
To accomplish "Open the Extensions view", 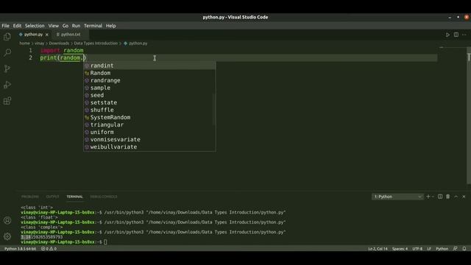I will 7,101.
